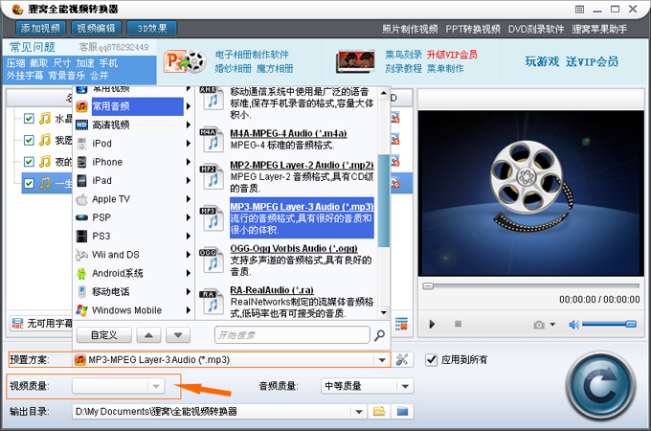Select Wii and DS menu category
The height and width of the screenshot is (431, 651).
[132, 255]
